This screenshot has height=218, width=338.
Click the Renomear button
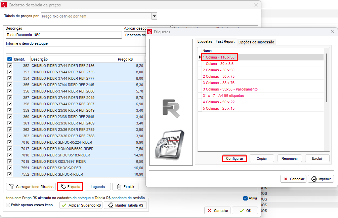click(x=290, y=158)
